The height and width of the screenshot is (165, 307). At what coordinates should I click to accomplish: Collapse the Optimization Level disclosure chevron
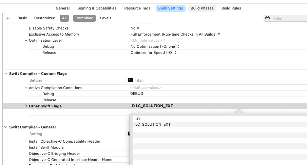click(26, 40)
